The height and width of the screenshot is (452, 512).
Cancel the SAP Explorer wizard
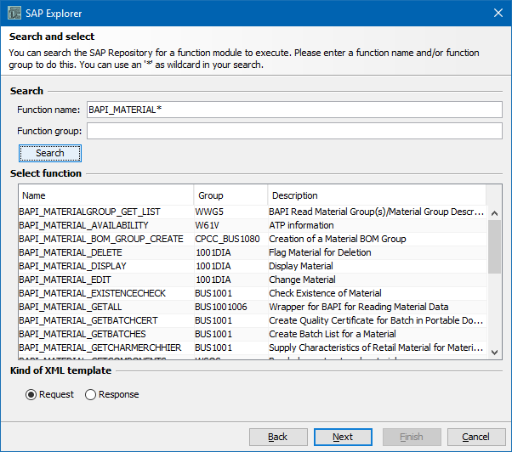[x=475, y=437]
